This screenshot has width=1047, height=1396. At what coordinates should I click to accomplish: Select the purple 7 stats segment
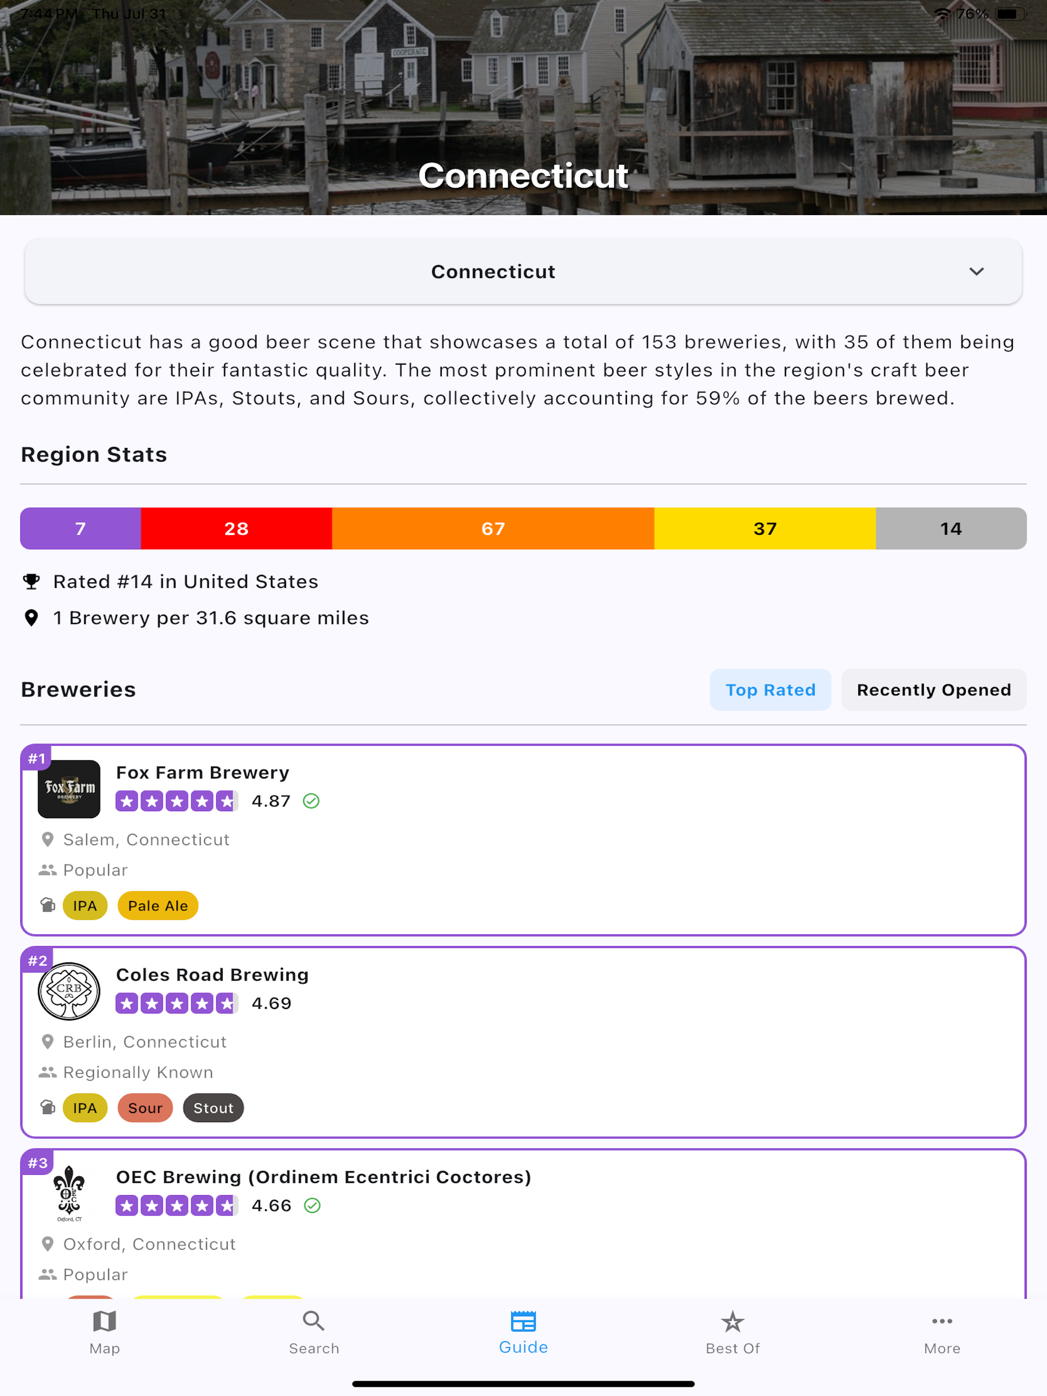[80, 528]
